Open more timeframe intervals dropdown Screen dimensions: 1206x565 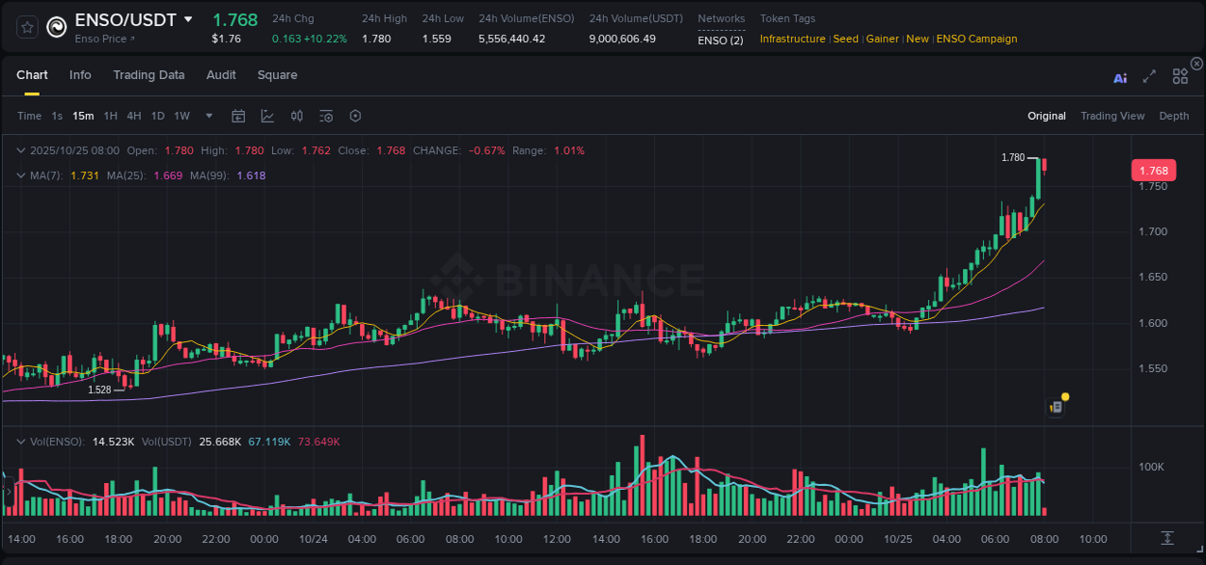point(207,116)
